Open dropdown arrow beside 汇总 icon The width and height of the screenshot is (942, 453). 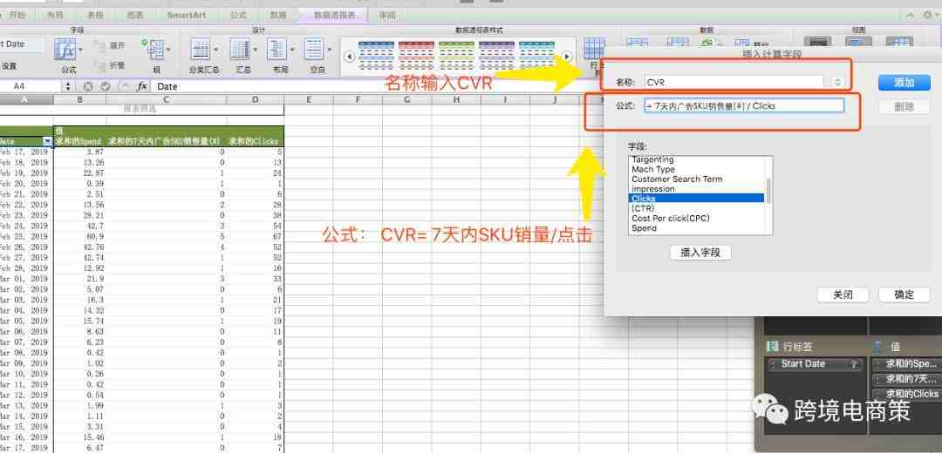coord(256,50)
